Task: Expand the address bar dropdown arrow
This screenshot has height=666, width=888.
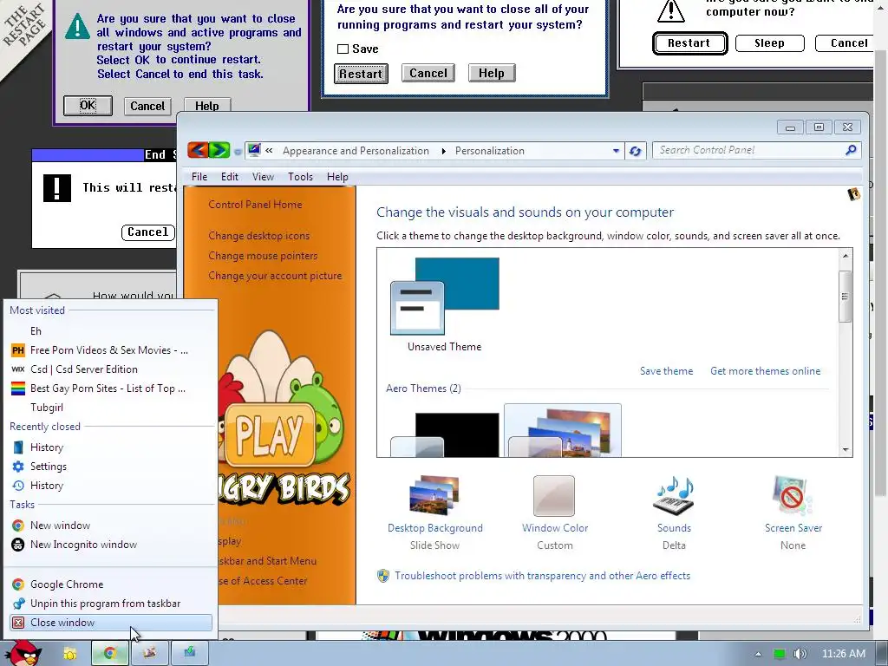Action: coord(616,151)
